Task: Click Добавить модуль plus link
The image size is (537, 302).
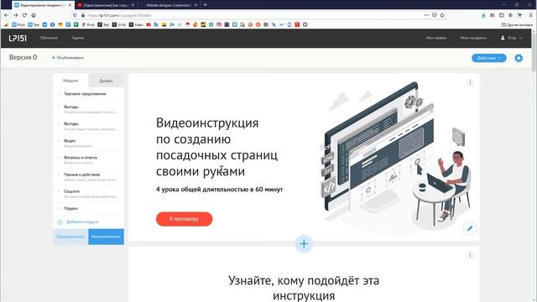Action: (78, 221)
